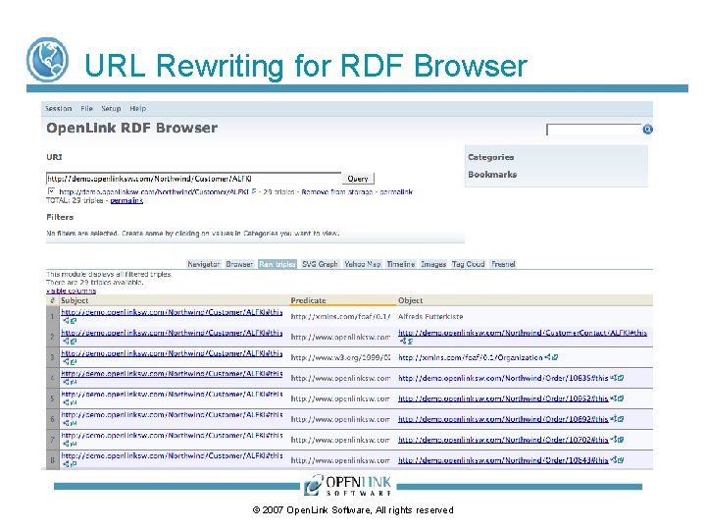The image size is (706, 530).
Task: Expand the Categories panel
Action: 491,157
